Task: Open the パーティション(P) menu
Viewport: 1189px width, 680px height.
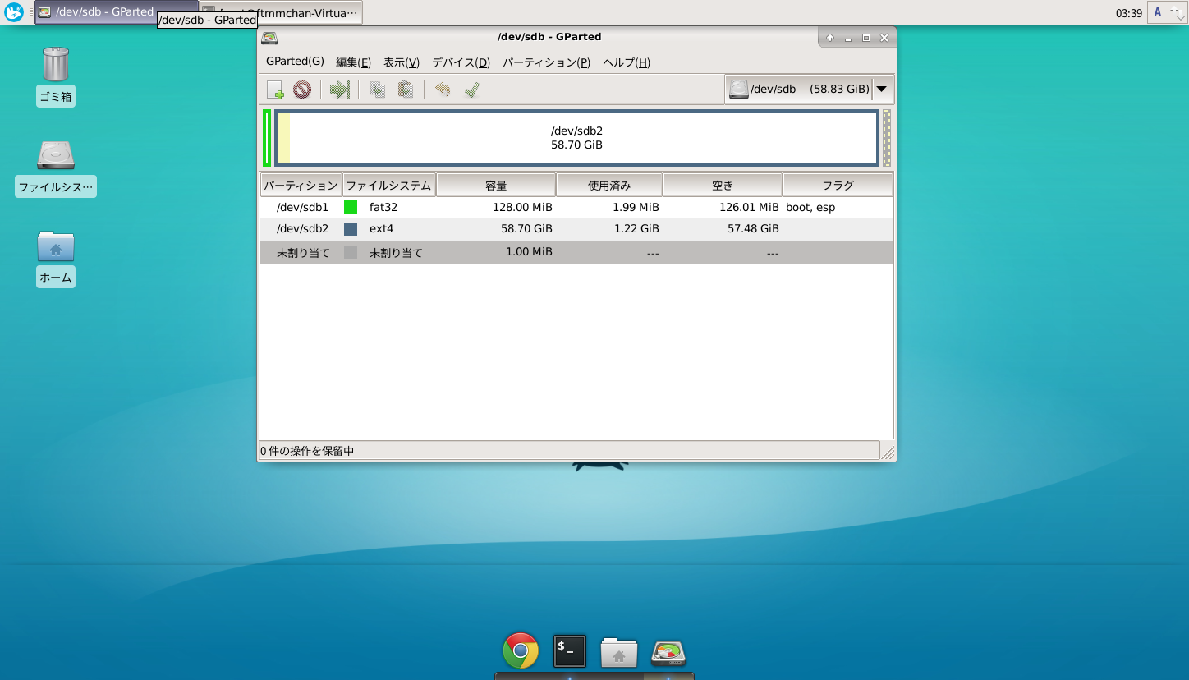Action: coord(546,62)
